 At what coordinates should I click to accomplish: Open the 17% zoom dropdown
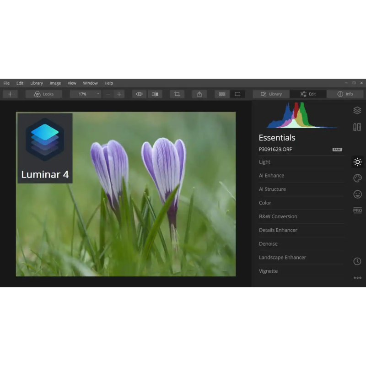pos(86,94)
